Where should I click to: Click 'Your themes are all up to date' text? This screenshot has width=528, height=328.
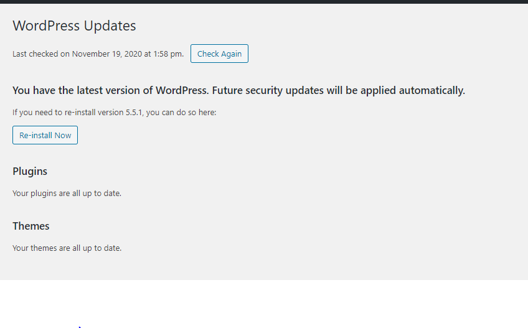67,248
